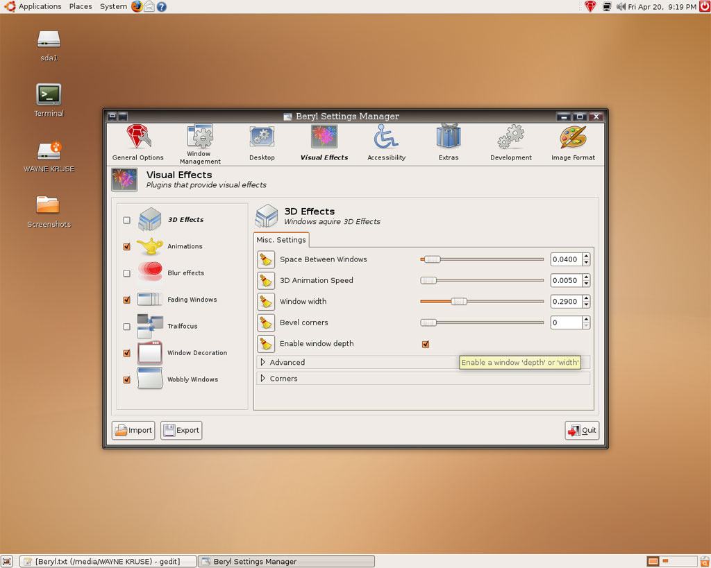Open the Places menu
Viewport: 711px width, 568px height.
point(81,6)
